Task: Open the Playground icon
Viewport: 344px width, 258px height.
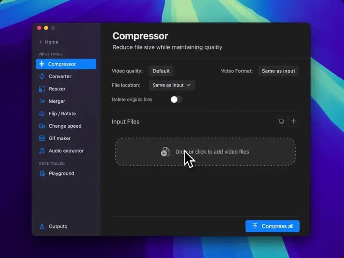Action: [42, 174]
